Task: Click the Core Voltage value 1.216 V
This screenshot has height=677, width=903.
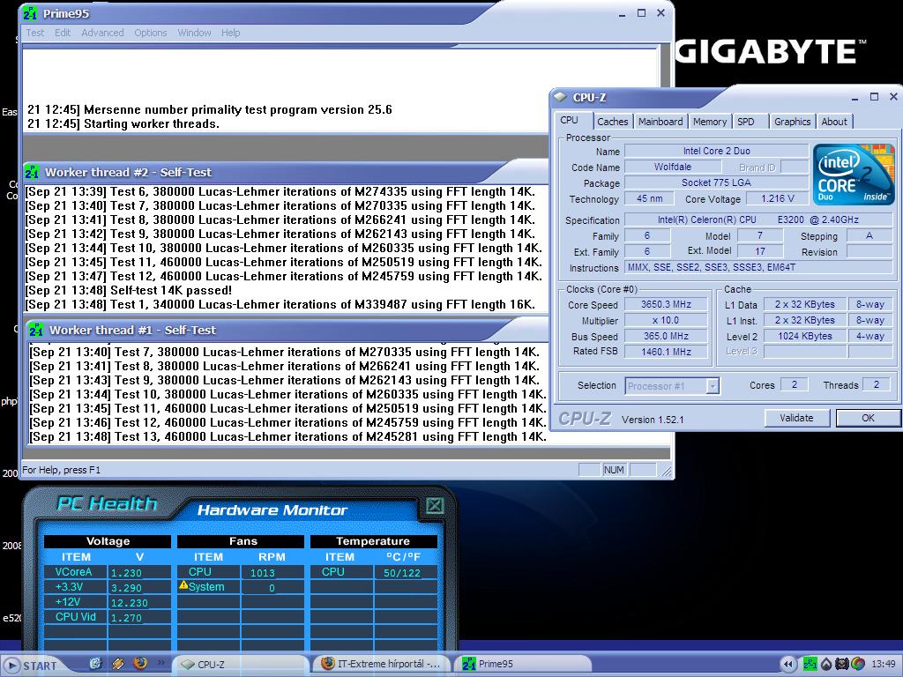Action: click(777, 198)
